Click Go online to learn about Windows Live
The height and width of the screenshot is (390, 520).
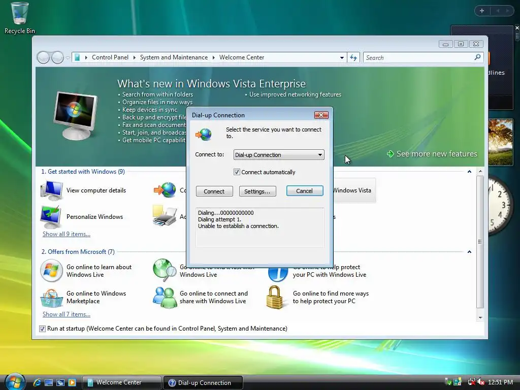tap(99, 271)
